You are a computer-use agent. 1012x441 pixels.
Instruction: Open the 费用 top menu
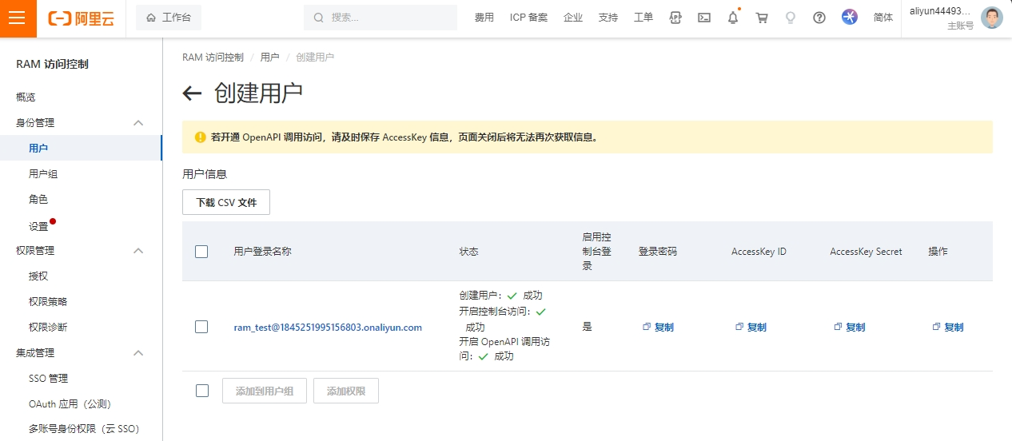484,18
